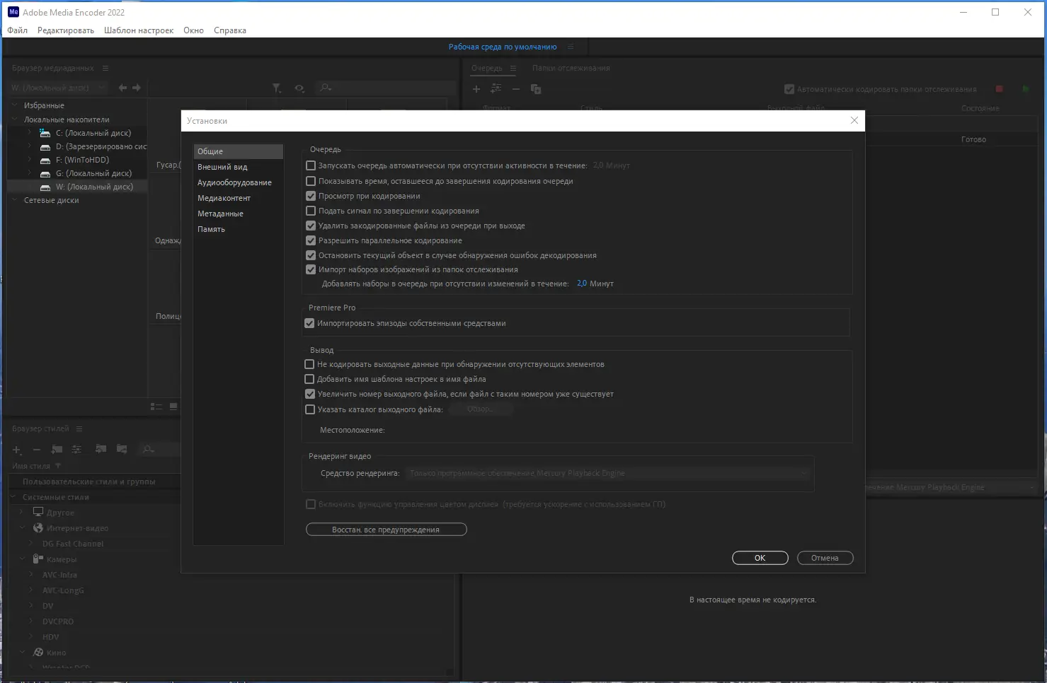This screenshot has width=1047, height=683.
Task: Click the import presets icon
Action: tap(101, 449)
